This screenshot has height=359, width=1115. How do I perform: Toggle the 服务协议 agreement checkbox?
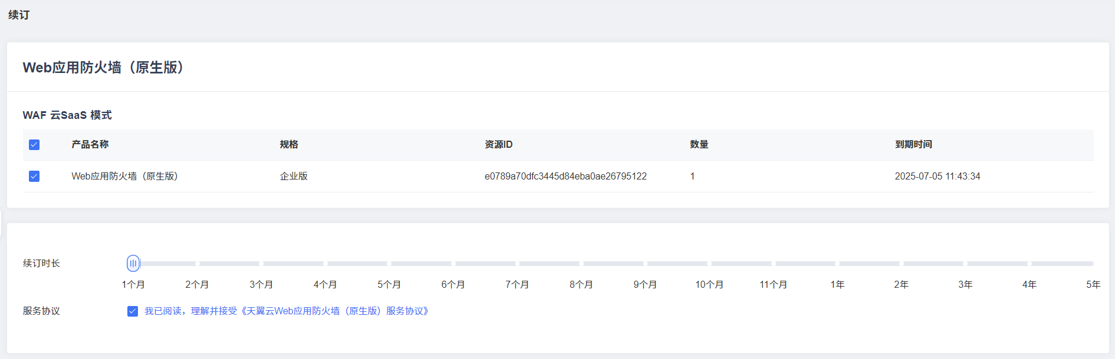pyautogui.click(x=133, y=311)
